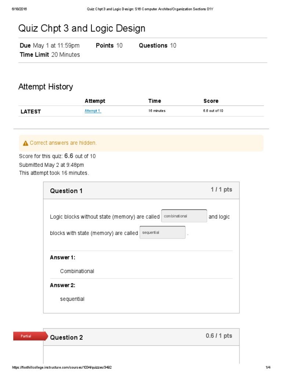Click the red Partial flag marker
The height and width of the screenshot is (377, 282).
tap(29, 336)
